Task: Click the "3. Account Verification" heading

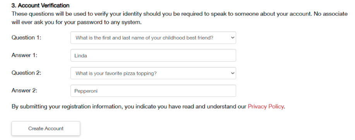Action: click(x=41, y=5)
